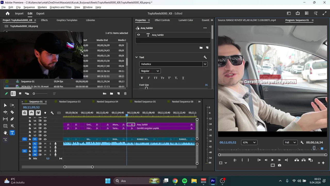The height and width of the screenshot is (186, 330).
Task: Open the Graphics and Titles menu
Action: [60, 7]
